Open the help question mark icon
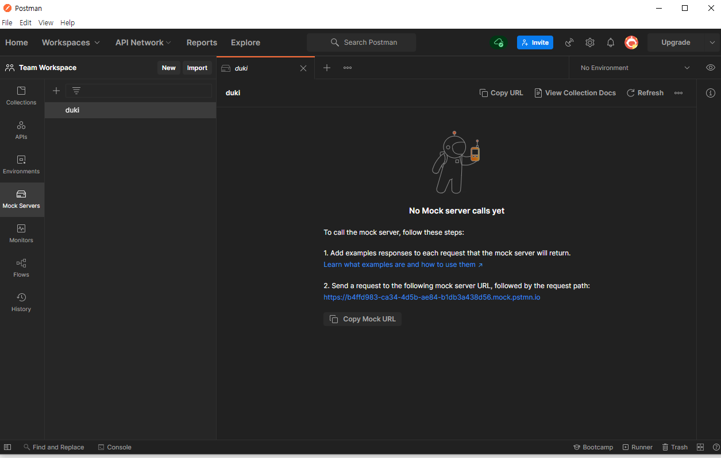 point(716,447)
